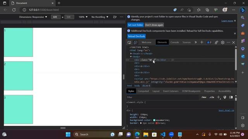The width and height of the screenshot is (248, 139).
Task: Toggle the :hov element state panel
Action: (204, 97)
